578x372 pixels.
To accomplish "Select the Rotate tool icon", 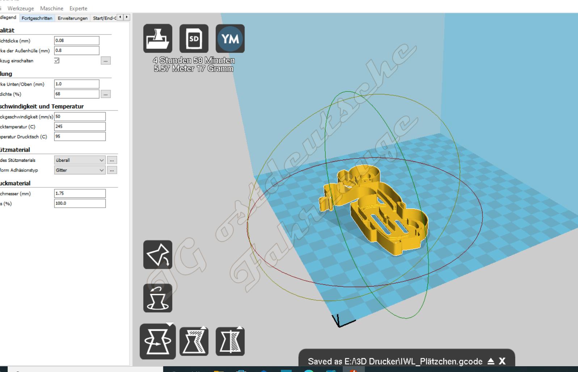I will coord(157,341).
